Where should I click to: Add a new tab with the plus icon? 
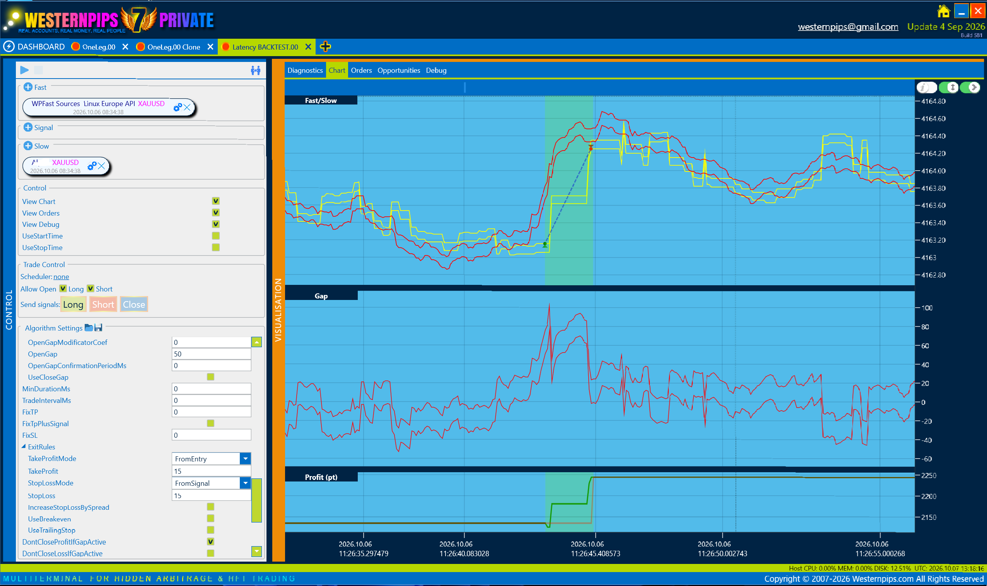coord(325,46)
